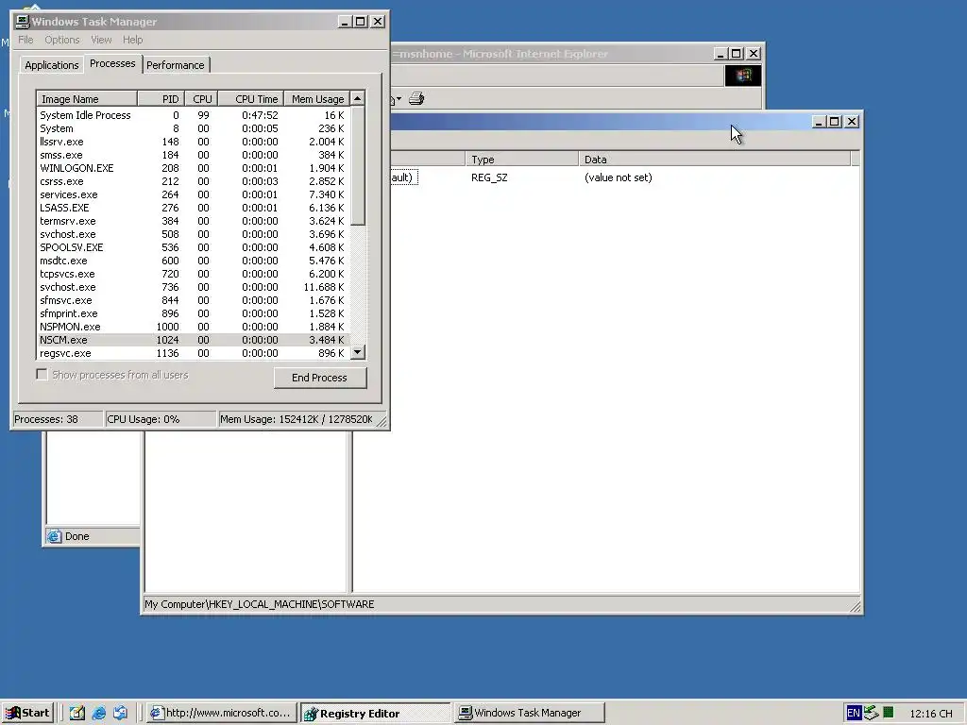
Task: Select the sfmsvc.exe process
Action: [193, 301]
